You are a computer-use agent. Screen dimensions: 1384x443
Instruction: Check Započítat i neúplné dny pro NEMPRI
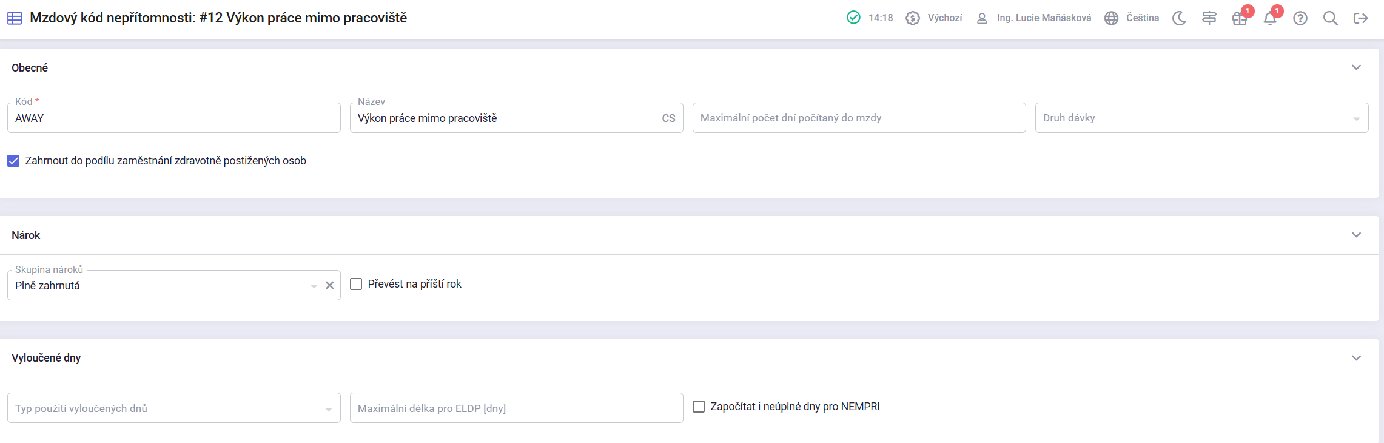(699, 407)
